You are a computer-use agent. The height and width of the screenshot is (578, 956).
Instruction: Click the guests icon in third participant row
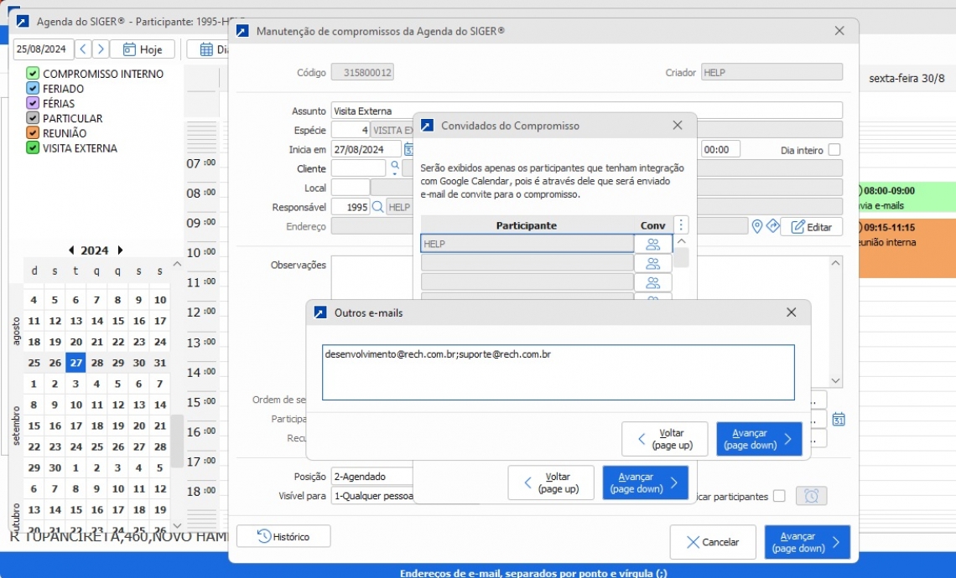[653, 282]
